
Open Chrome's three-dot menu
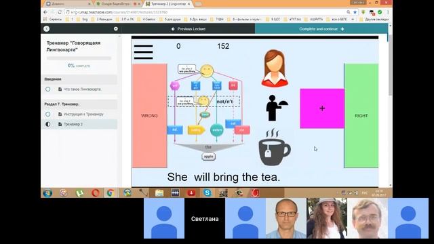388,12
